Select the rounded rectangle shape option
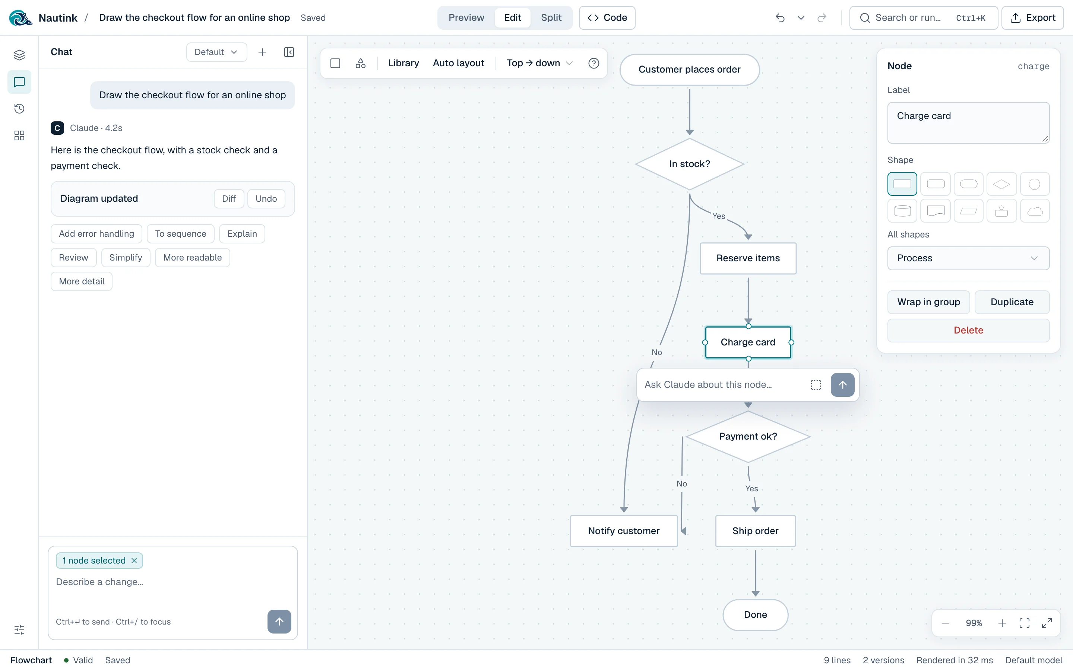This screenshot has height=670, width=1073. [x=936, y=184]
